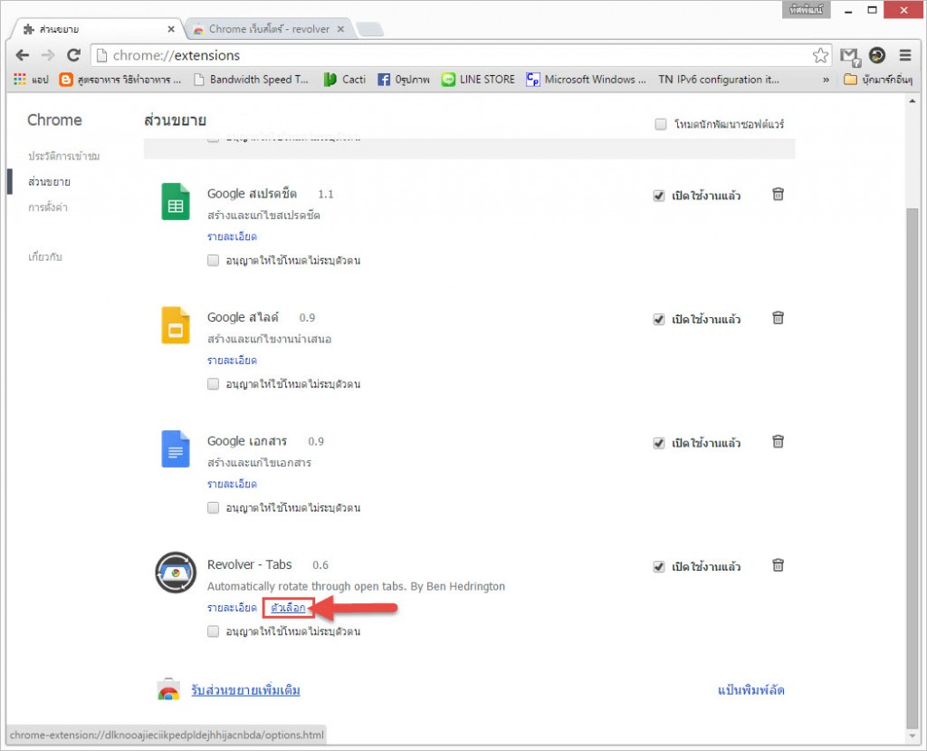Delete the Revolver - Tabs extension

point(778,565)
